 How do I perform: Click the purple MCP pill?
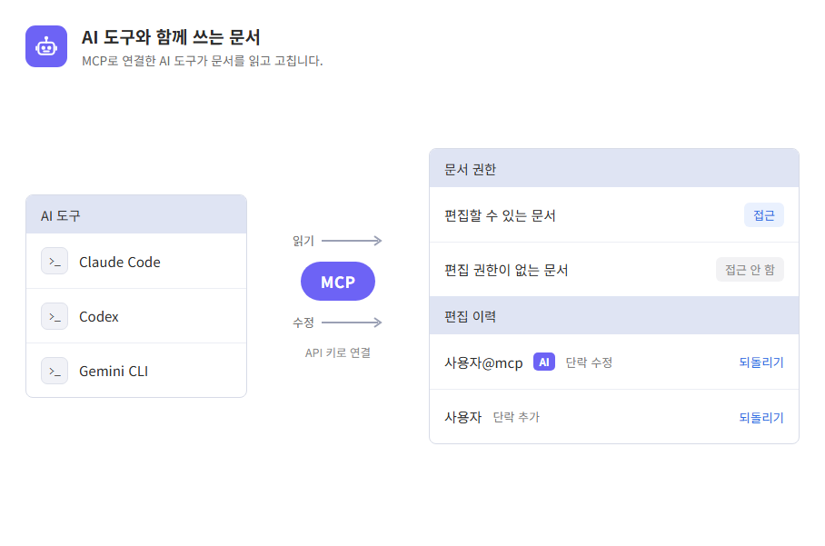pyautogui.click(x=338, y=282)
